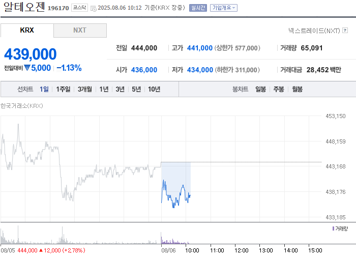
Task: Click the 한국거래소(KRX) chart caption
Action: (x=21, y=106)
